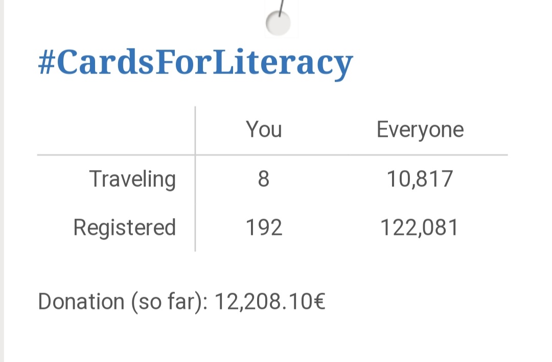Click the Registered row label
The width and height of the screenshot is (552, 362).
125,227
